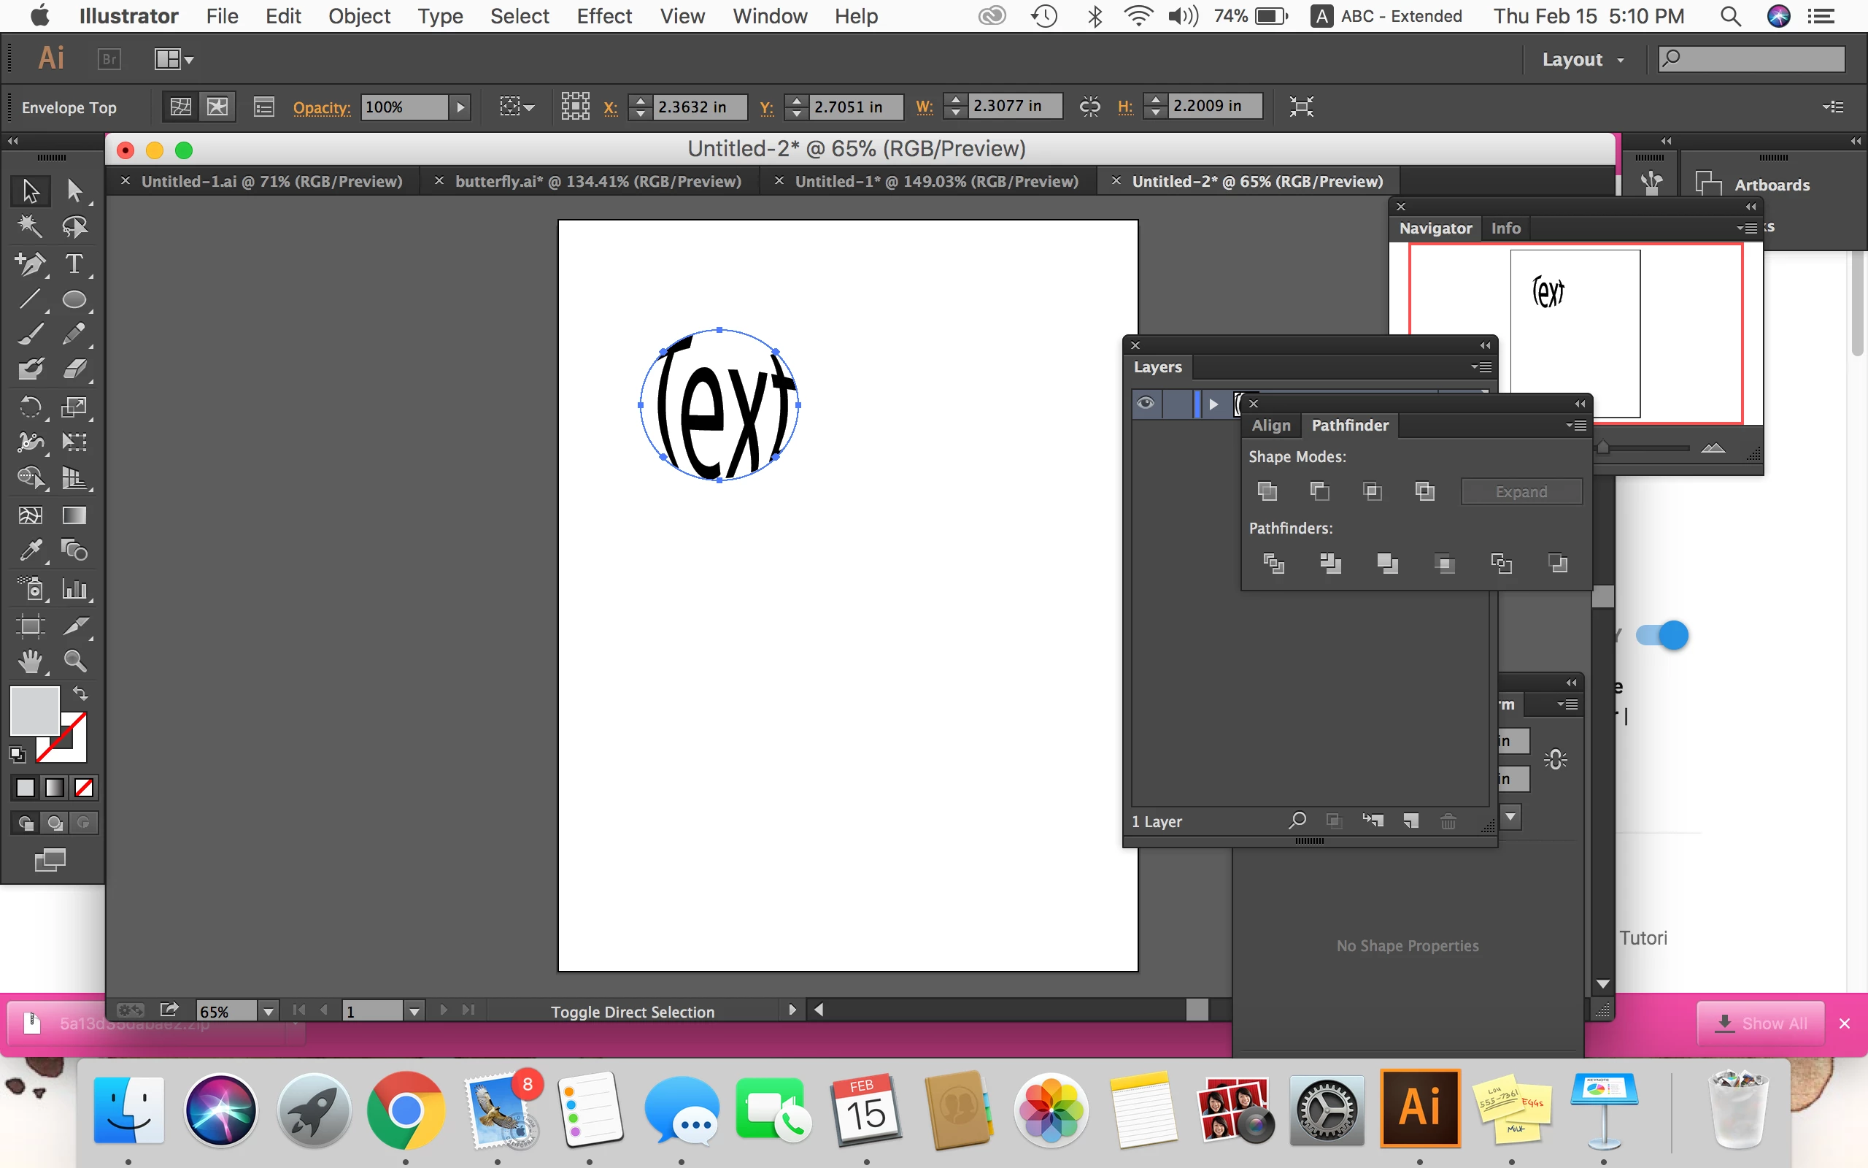The height and width of the screenshot is (1168, 1868).
Task: Open the Effect menu
Action: (x=603, y=16)
